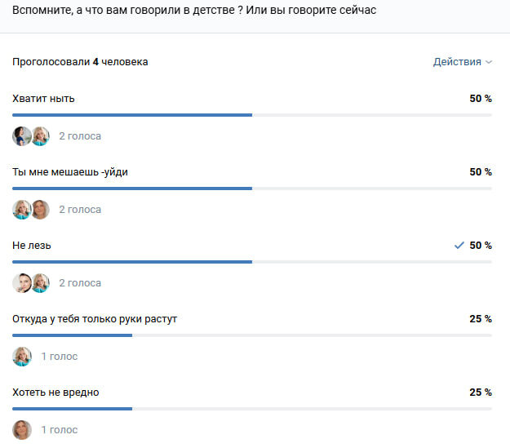Vote for 'Ты мне мешаешь -уйди'
This screenshot has width=510, height=448.
70,172
